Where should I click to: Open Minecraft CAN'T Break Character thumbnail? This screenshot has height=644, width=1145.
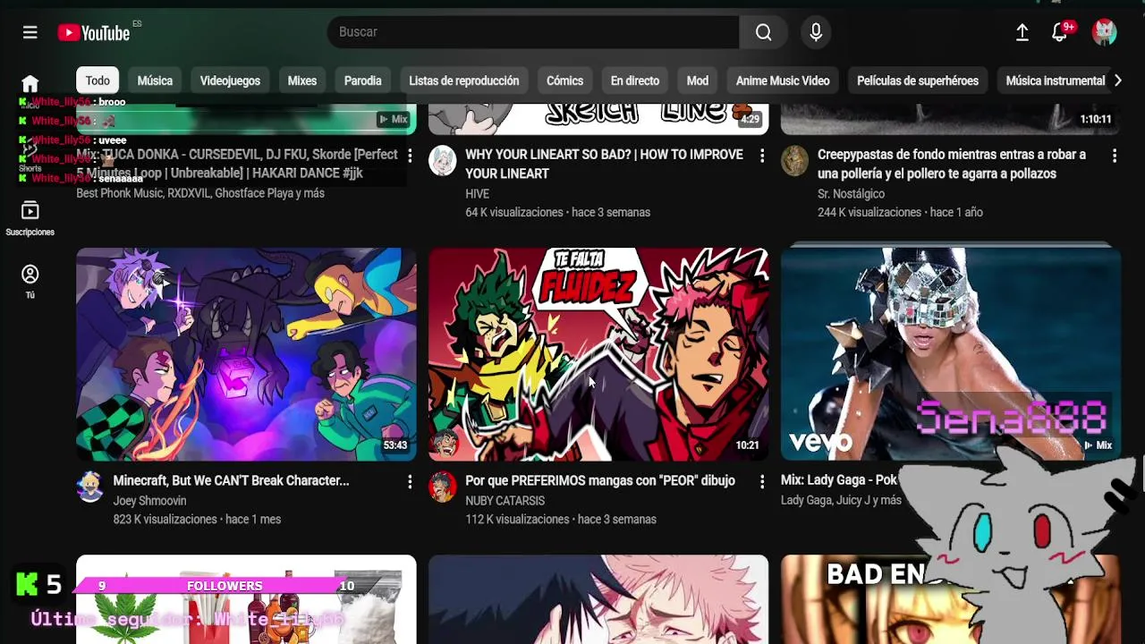(x=246, y=354)
